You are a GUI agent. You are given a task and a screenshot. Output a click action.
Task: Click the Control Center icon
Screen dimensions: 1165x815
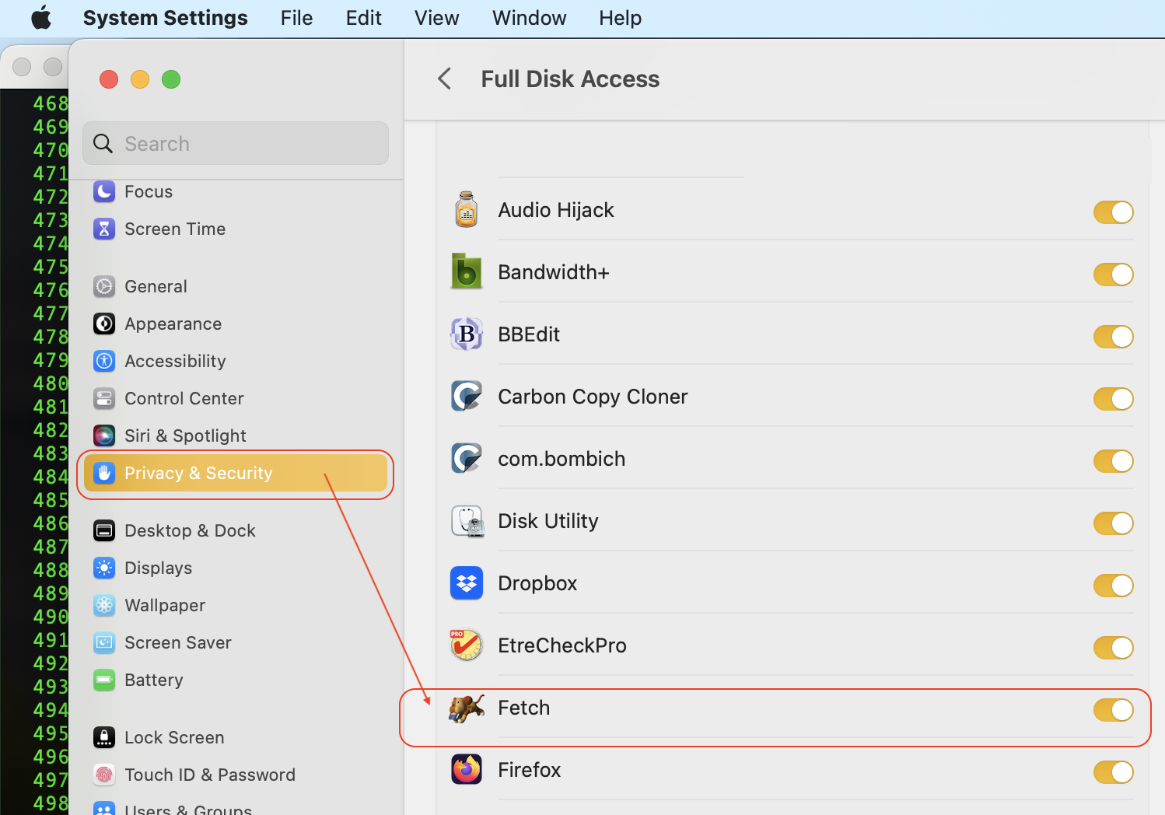(104, 398)
